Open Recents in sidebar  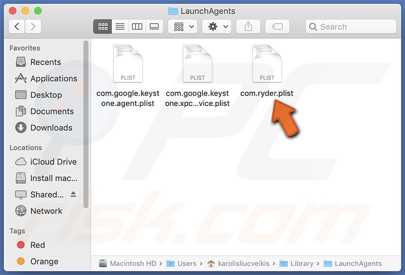pyautogui.click(x=46, y=62)
